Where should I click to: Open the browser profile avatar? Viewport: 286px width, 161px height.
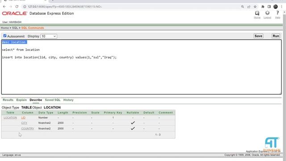click(275, 7)
